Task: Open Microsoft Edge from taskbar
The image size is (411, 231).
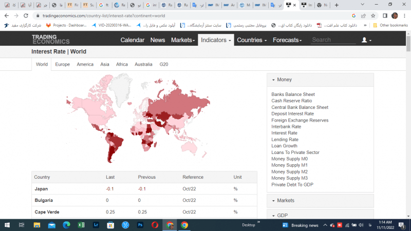Action: point(66,225)
